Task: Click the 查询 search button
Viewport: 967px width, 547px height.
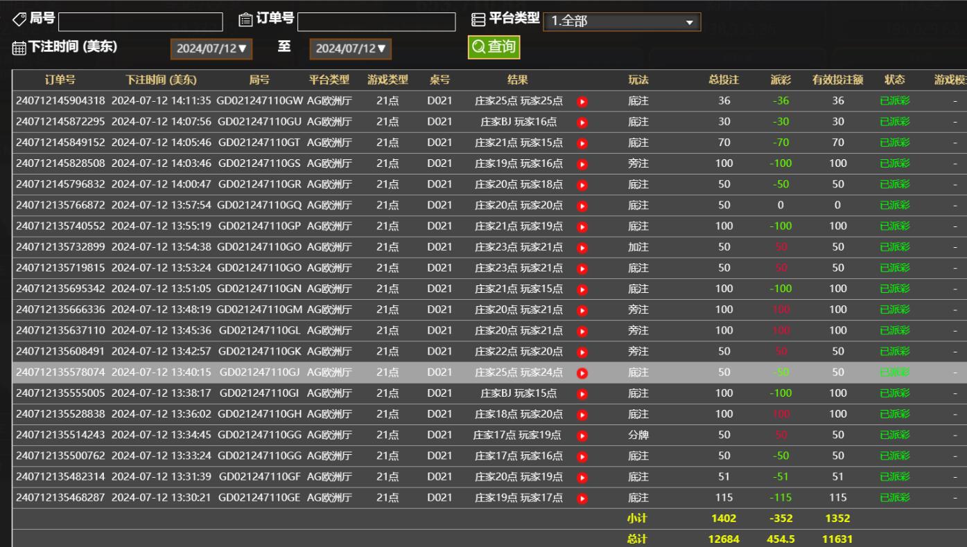Action: [x=494, y=47]
